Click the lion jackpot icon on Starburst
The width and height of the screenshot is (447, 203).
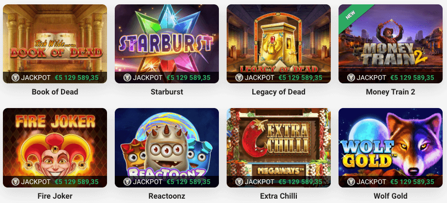127,78
